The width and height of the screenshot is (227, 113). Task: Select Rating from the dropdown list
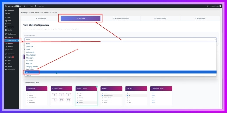[120, 75]
